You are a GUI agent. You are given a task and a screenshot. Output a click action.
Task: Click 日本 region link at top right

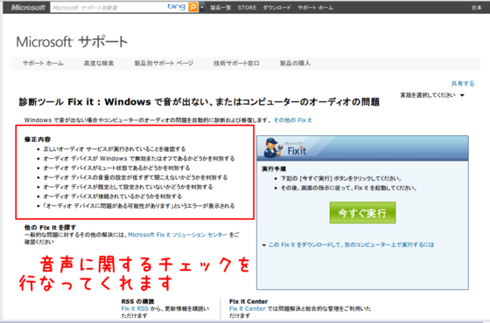[477, 8]
